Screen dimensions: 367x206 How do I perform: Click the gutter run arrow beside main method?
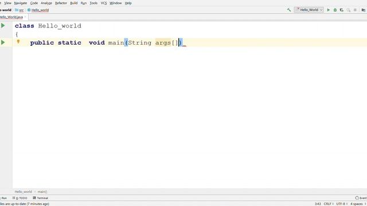(3, 42)
